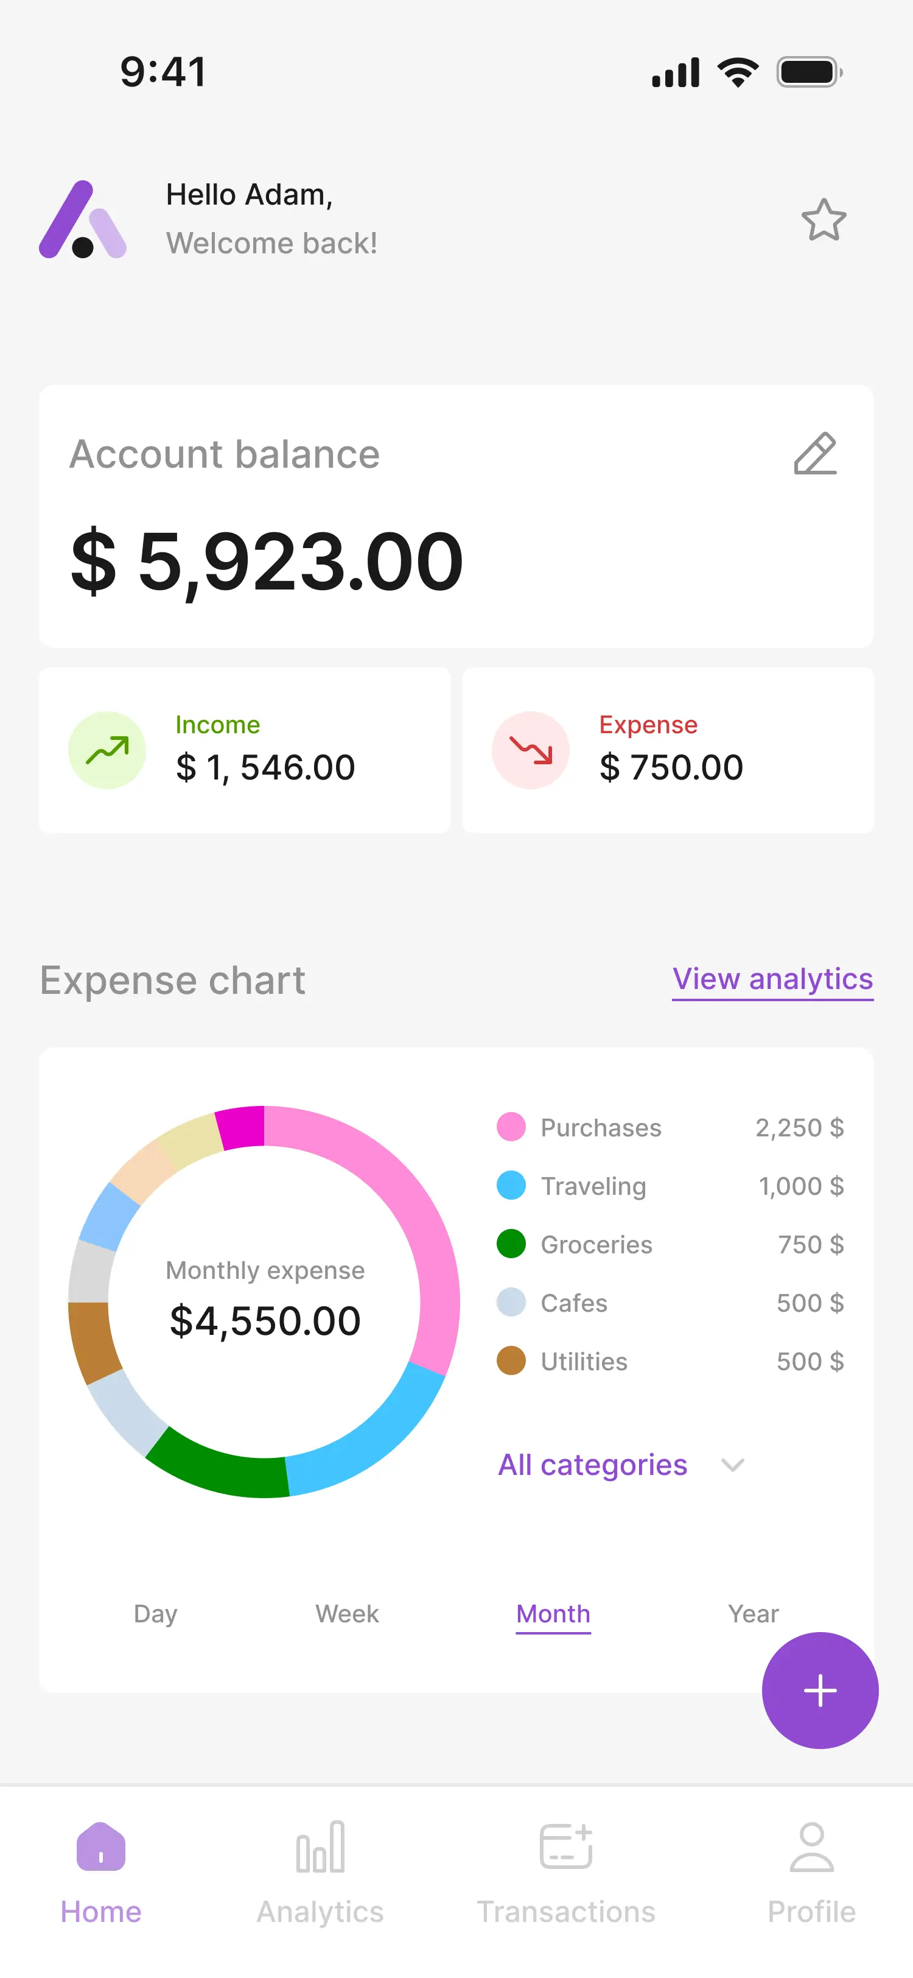Tap the Account balance amount card
This screenshot has height=1978, width=913.
[x=456, y=516]
